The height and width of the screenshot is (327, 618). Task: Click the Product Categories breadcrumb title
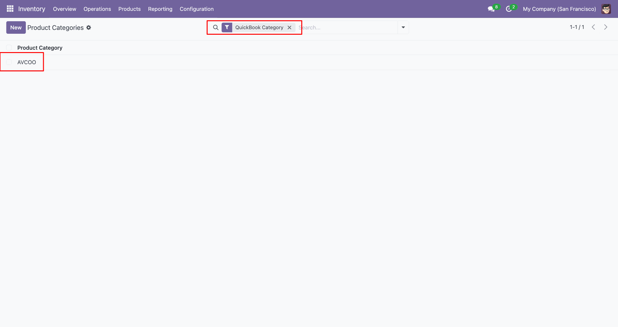coord(55,28)
